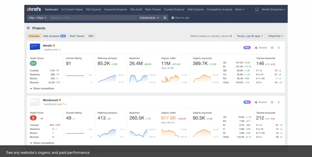Star the Wordcount project
The image size is (312, 157).
point(272,102)
